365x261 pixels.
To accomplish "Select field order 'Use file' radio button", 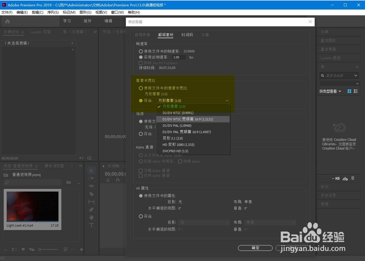I will [141, 121].
